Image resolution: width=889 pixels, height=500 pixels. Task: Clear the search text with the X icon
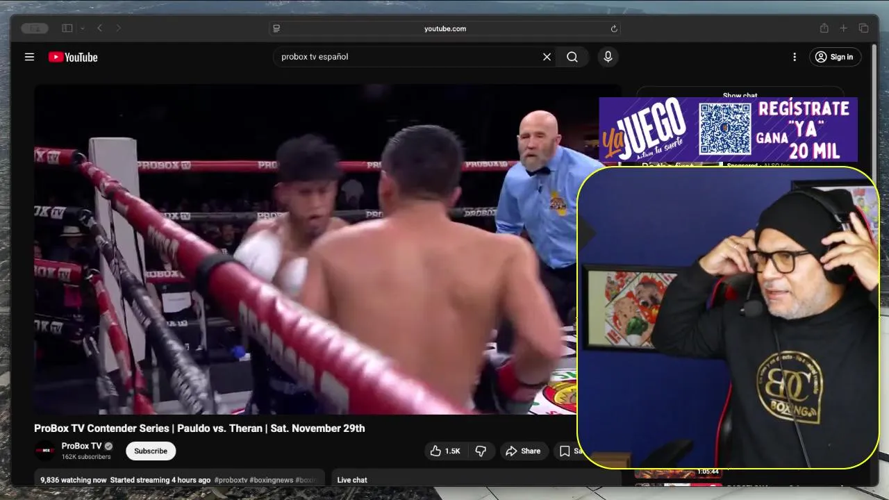(x=547, y=57)
